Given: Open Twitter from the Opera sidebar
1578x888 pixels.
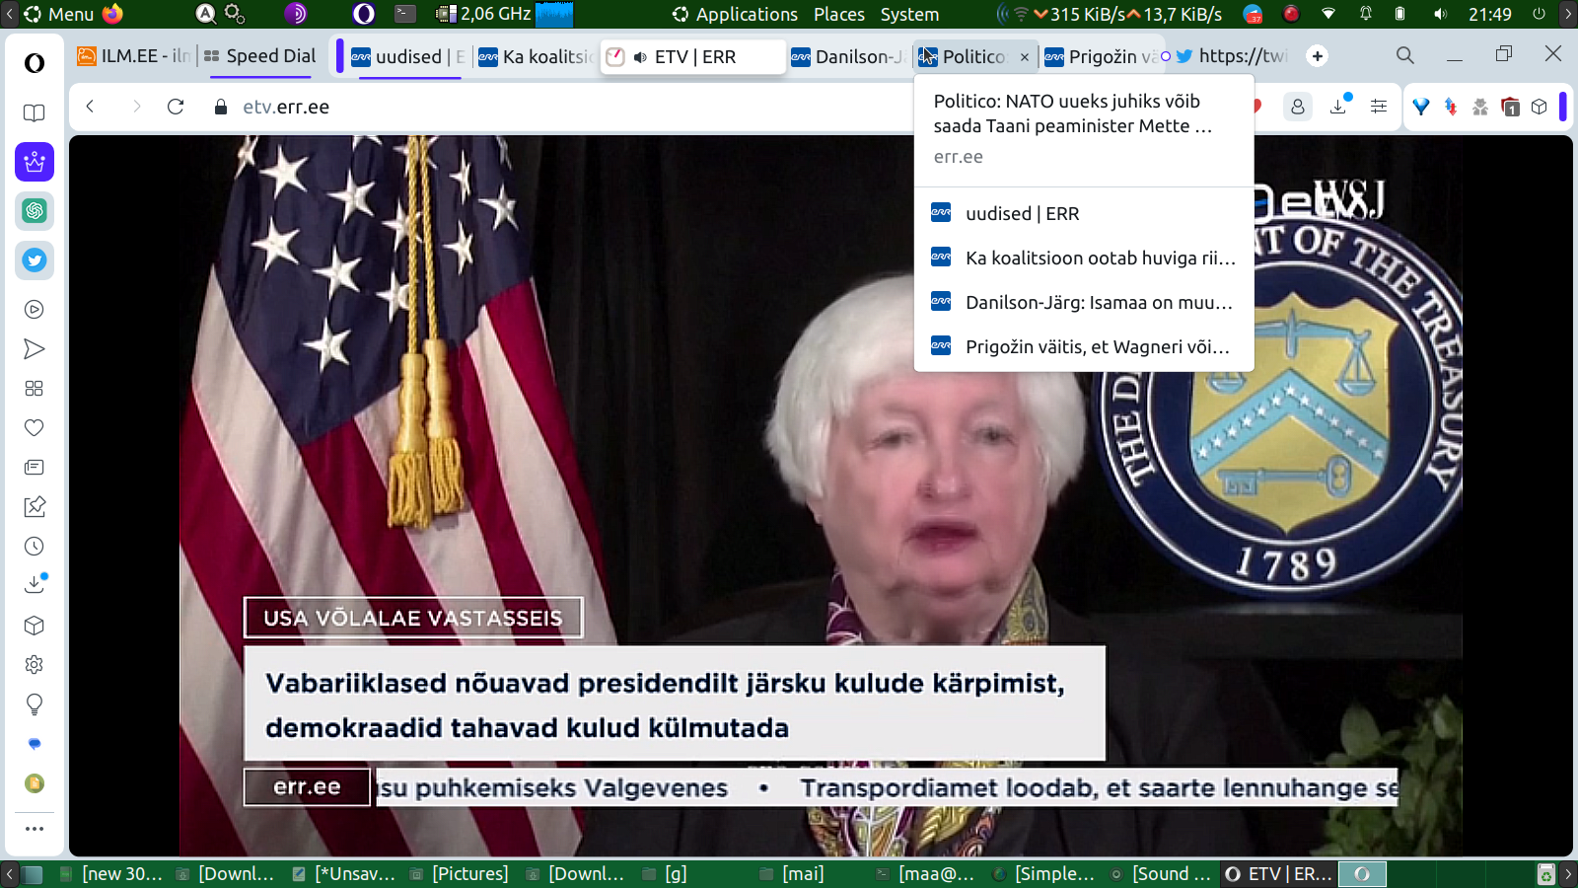Looking at the screenshot, I should click(x=35, y=260).
